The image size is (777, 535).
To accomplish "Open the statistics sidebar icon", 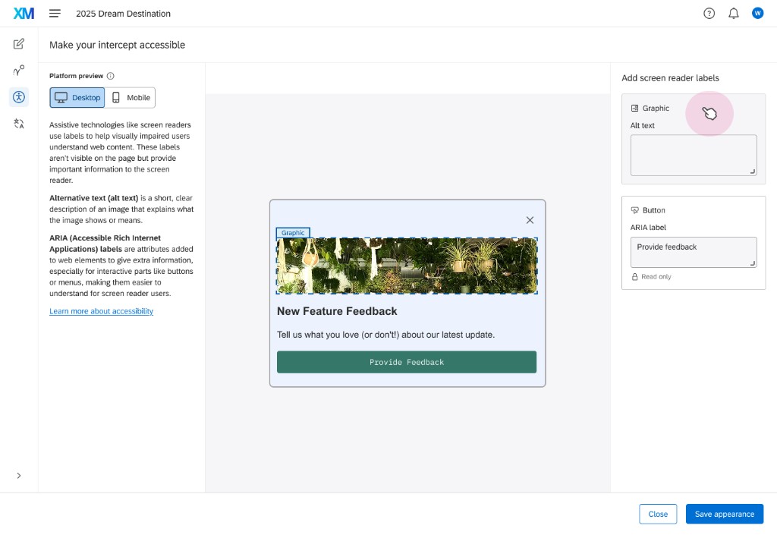I will pos(18,71).
